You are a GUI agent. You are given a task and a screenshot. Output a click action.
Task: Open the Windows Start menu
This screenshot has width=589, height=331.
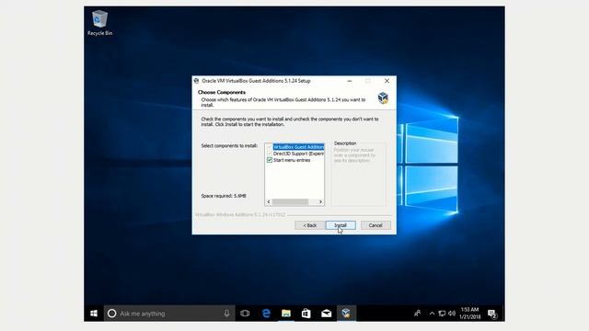[x=94, y=313]
